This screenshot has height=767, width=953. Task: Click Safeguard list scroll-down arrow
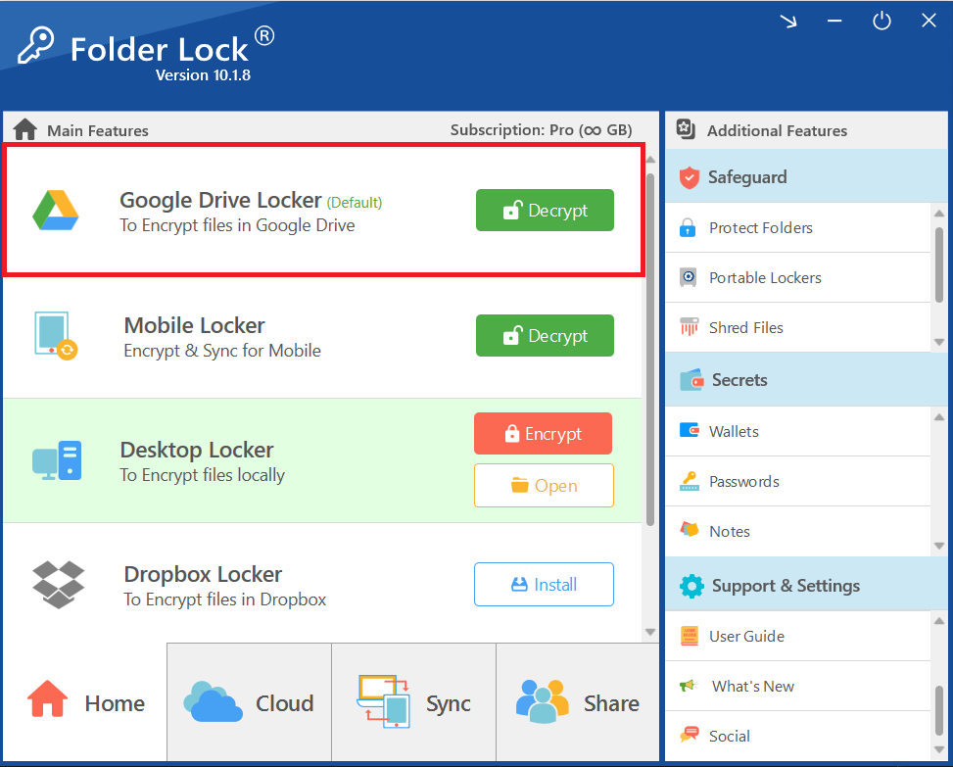(x=939, y=342)
